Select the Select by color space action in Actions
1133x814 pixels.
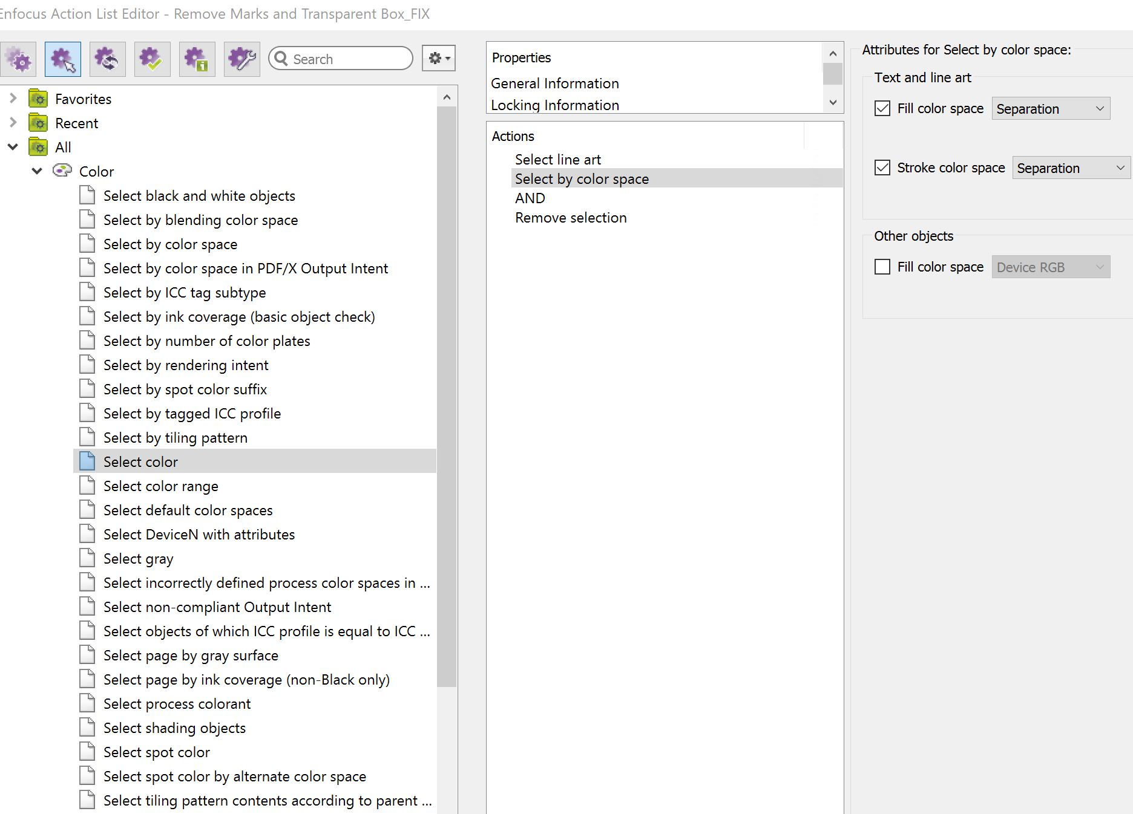[677, 179]
